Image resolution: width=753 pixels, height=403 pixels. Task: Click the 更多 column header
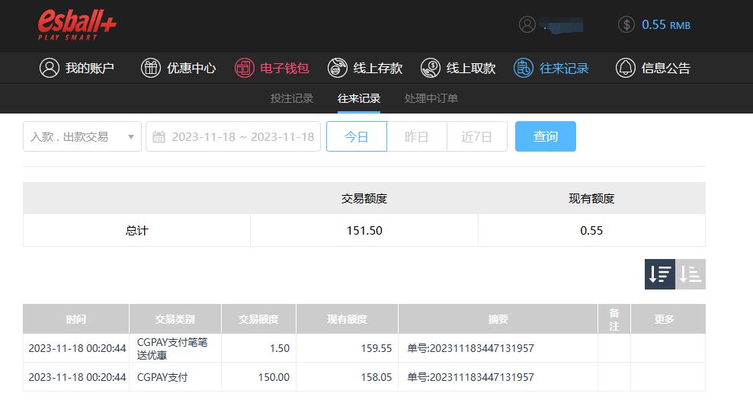point(668,319)
